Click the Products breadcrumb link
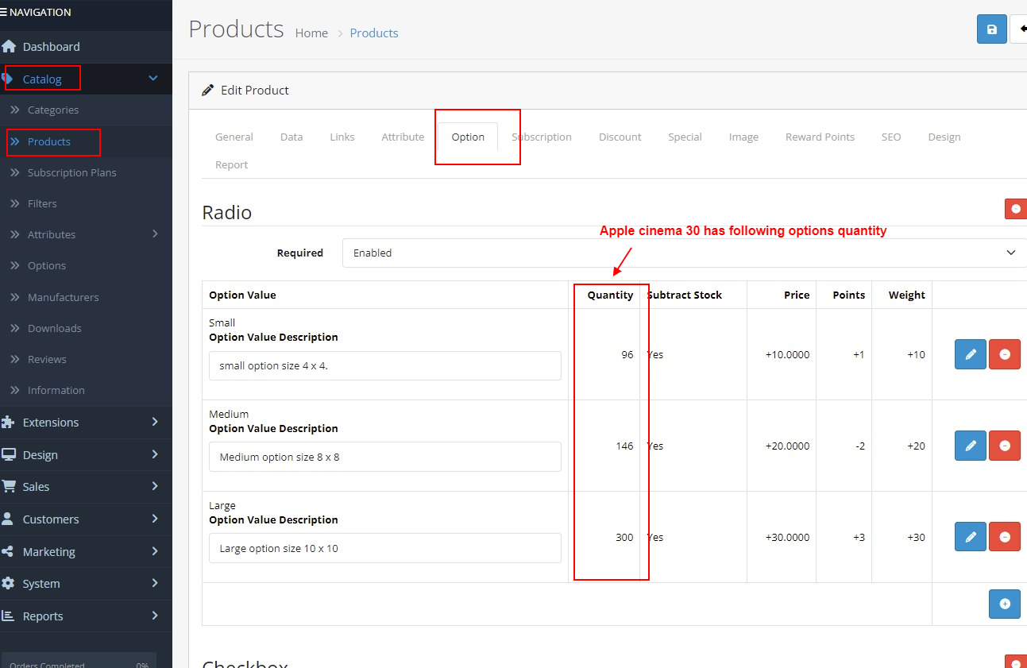 coord(374,33)
